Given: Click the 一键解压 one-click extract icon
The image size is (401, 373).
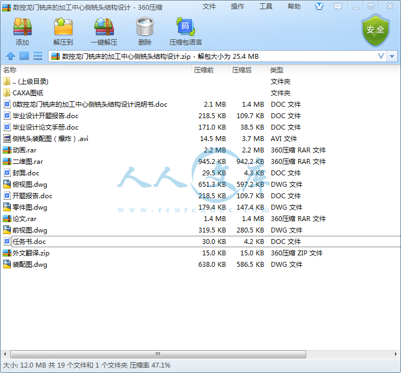Looking at the screenshot, I should pos(104,27).
